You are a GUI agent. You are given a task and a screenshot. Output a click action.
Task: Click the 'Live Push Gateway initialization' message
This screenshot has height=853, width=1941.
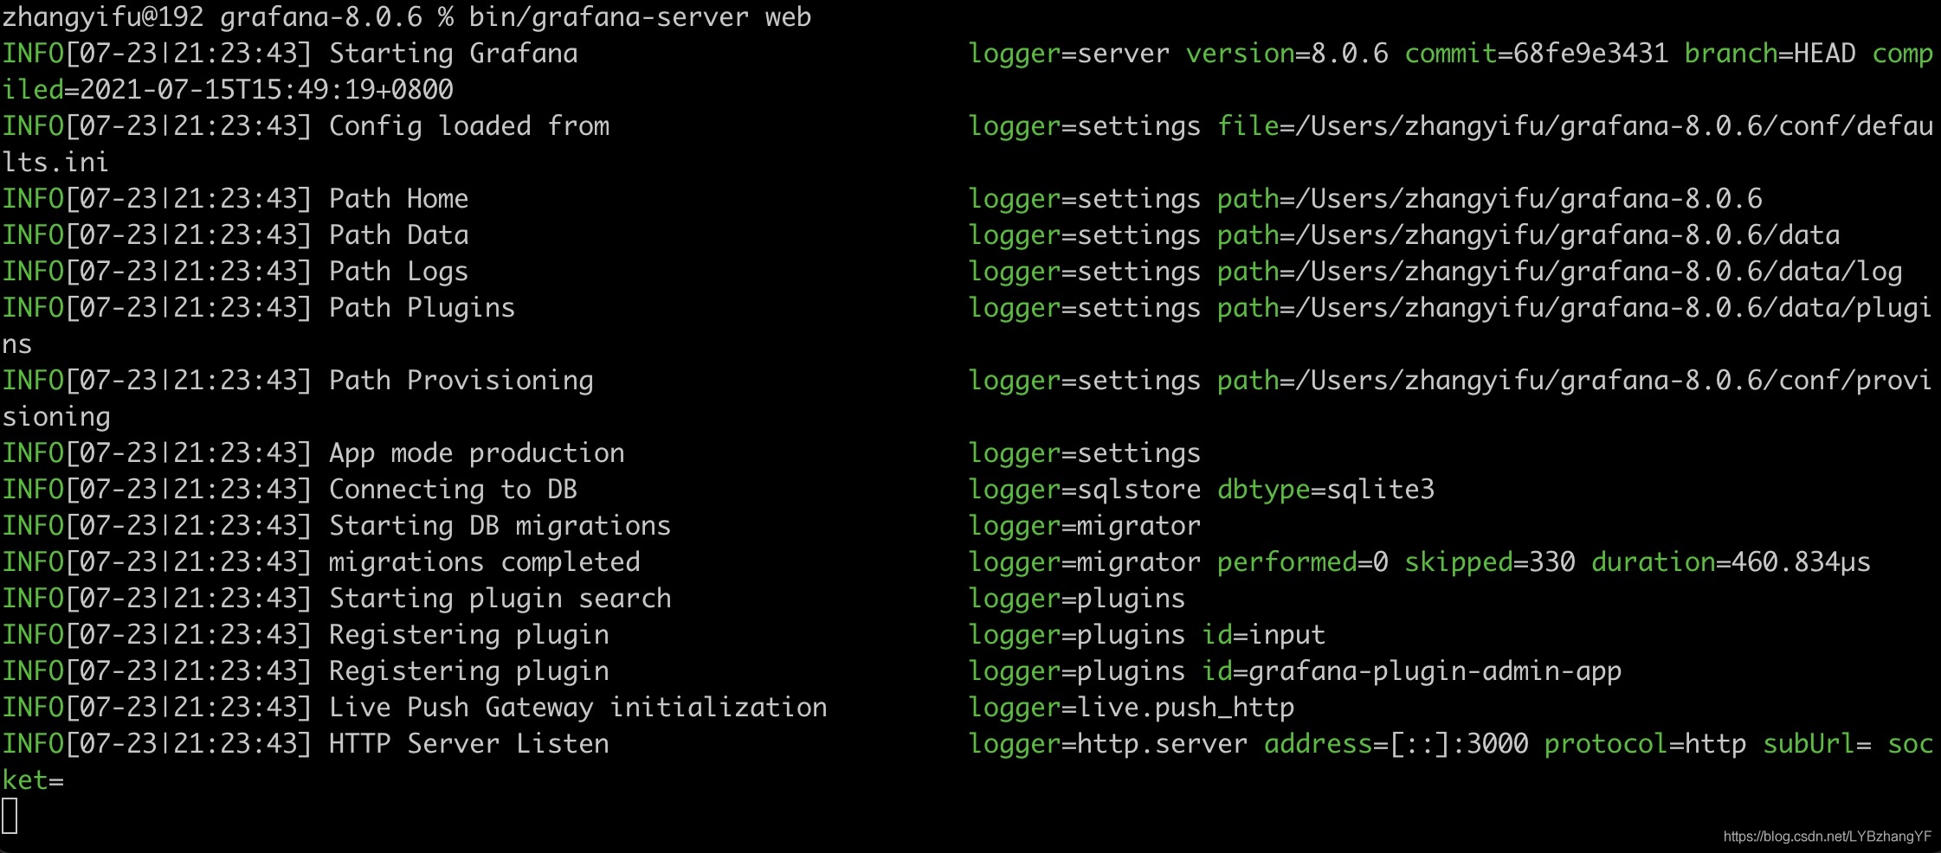point(577,708)
